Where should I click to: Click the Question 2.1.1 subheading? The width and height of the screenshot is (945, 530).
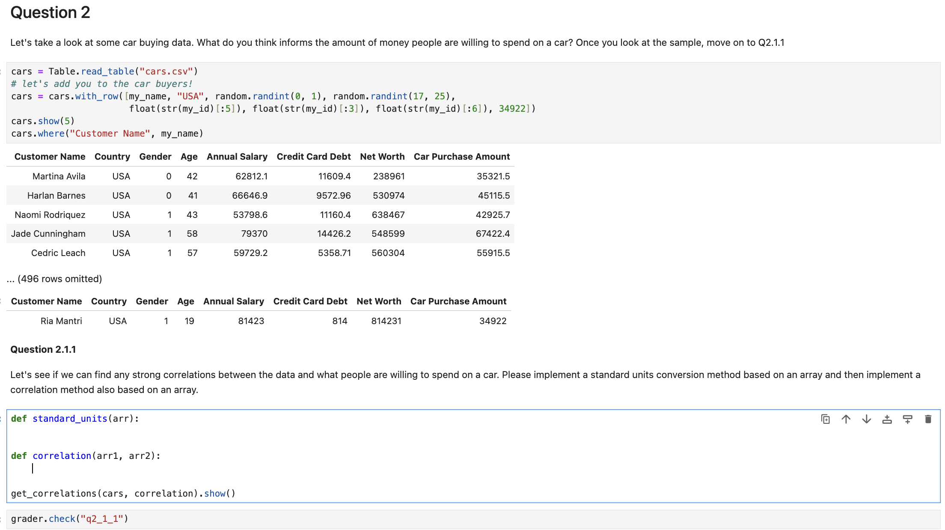[x=43, y=349]
